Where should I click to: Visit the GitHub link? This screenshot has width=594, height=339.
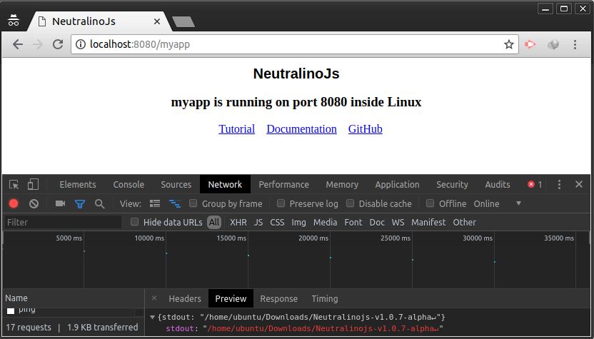[x=366, y=128]
